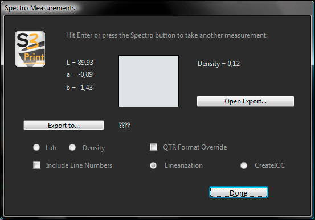Click the Density = 0,12 readout

pyautogui.click(x=219, y=64)
